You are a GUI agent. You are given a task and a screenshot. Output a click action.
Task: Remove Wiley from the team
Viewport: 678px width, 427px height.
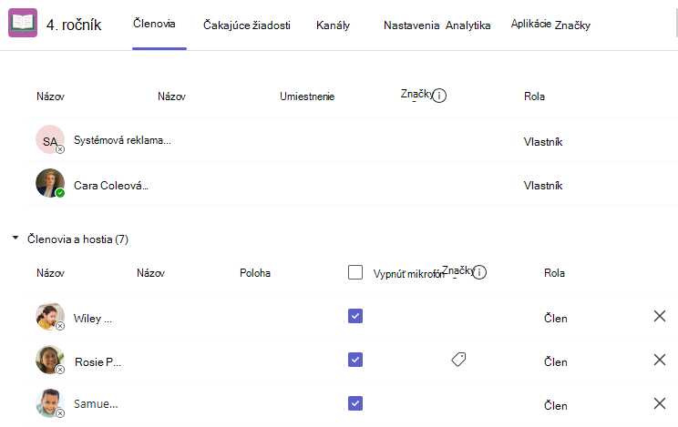pos(660,316)
